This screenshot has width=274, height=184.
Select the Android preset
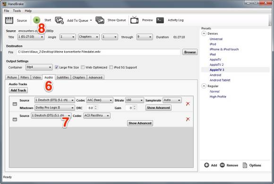215,75
